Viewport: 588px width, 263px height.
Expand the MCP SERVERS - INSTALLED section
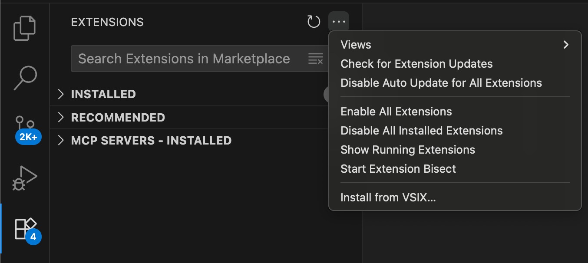tap(151, 141)
